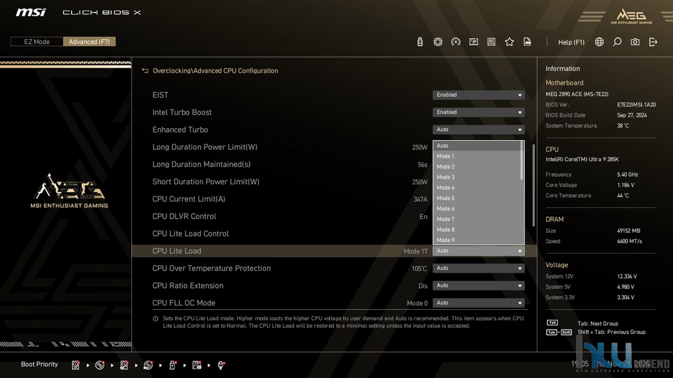Open the Enhanced Turbo dropdown
This screenshot has height=378, width=673.
point(479,130)
